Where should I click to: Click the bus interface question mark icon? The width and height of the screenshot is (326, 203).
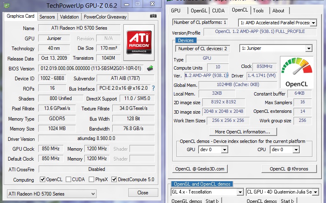[x=153, y=88]
